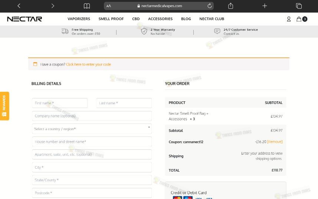The height and width of the screenshot is (199, 318).
Task: Click here to enter your coupon code
Action: pyautogui.click(x=88, y=64)
